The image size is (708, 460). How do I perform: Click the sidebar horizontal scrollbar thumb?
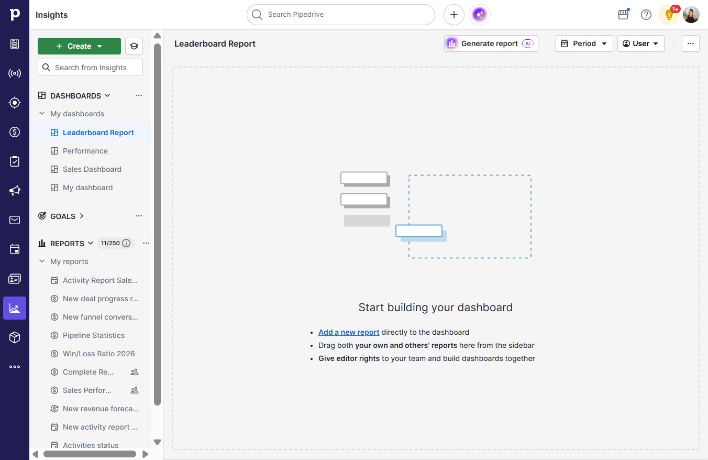click(90, 454)
